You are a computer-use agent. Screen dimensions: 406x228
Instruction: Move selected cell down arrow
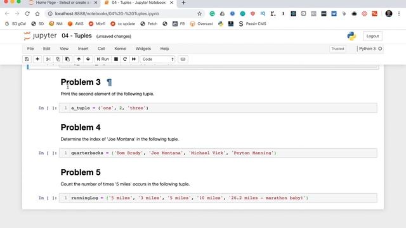point(88,59)
